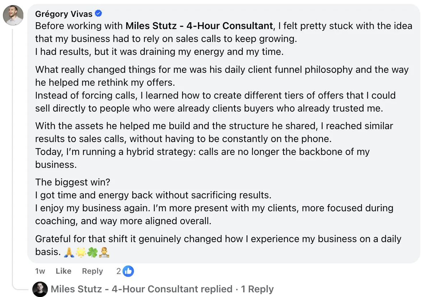Click the 'The biggest win?' line
The width and height of the screenshot is (426, 297).
click(x=73, y=182)
